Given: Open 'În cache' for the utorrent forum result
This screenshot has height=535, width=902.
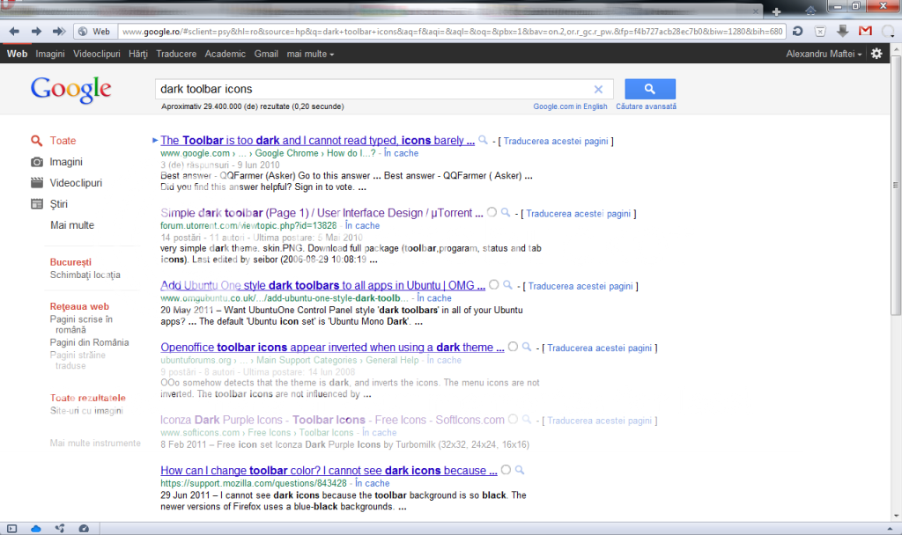Looking at the screenshot, I should tap(362, 226).
